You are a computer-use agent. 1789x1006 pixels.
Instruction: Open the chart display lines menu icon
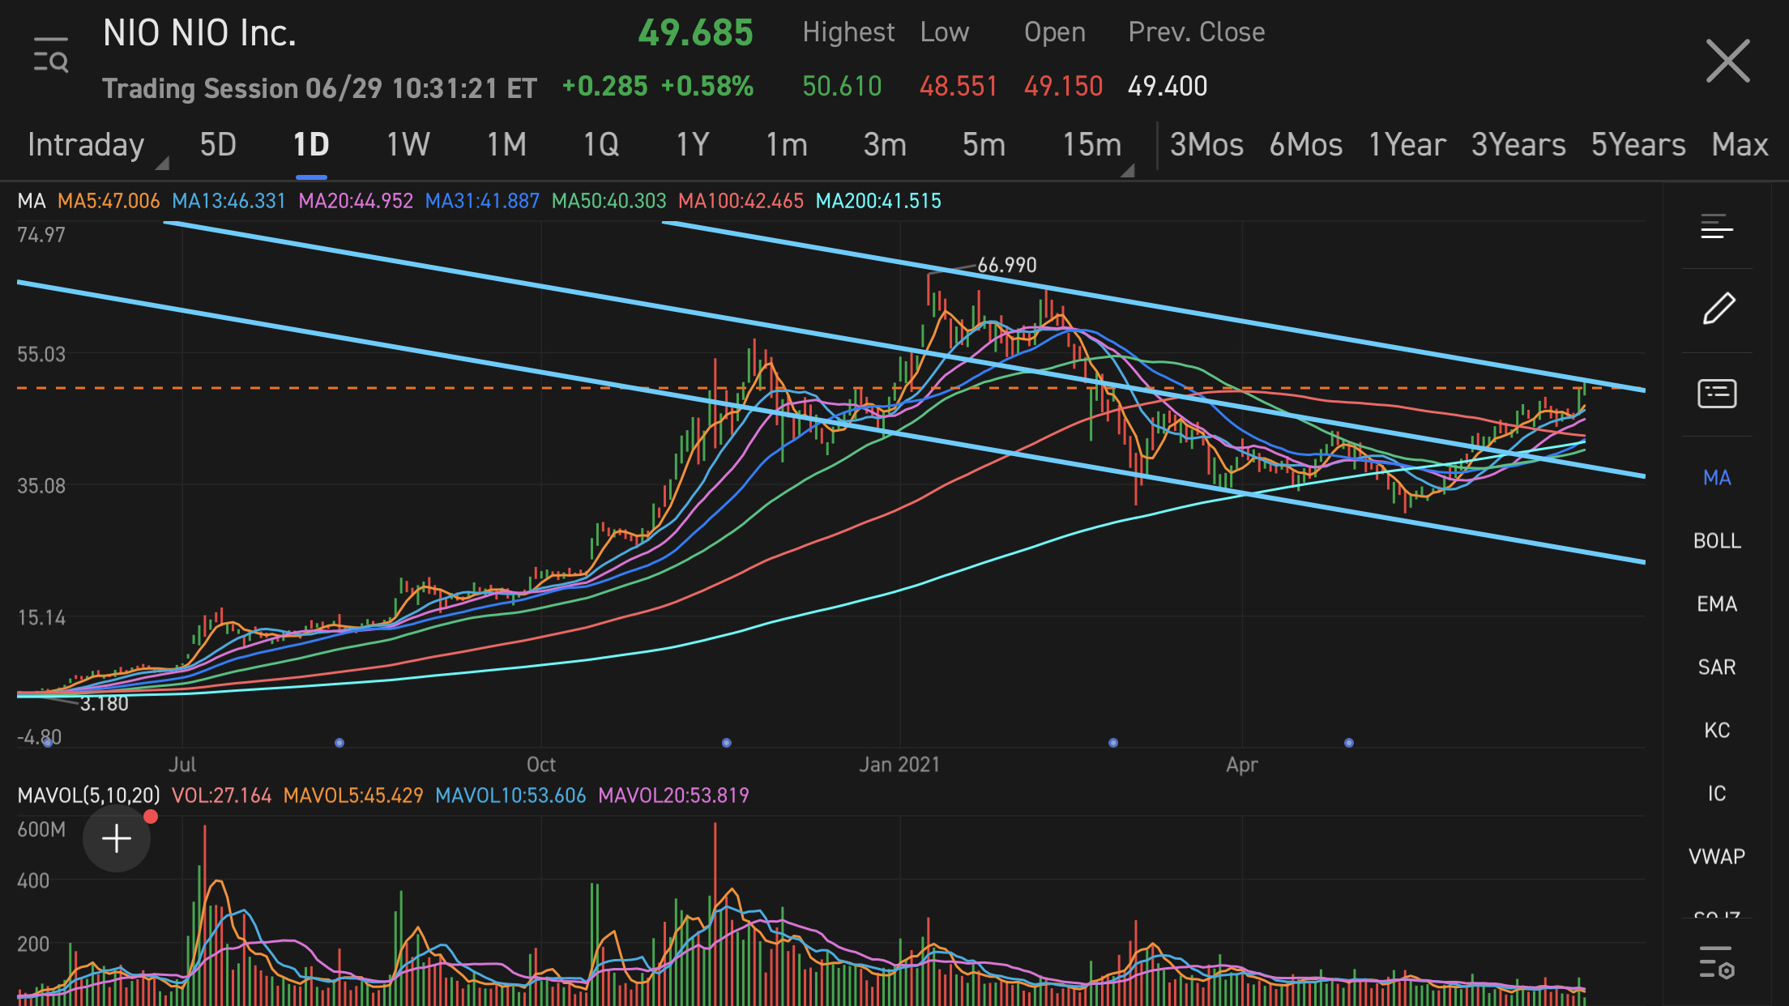click(1717, 227)
